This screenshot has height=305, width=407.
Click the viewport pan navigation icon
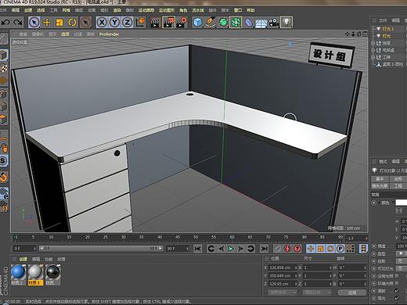348,34
